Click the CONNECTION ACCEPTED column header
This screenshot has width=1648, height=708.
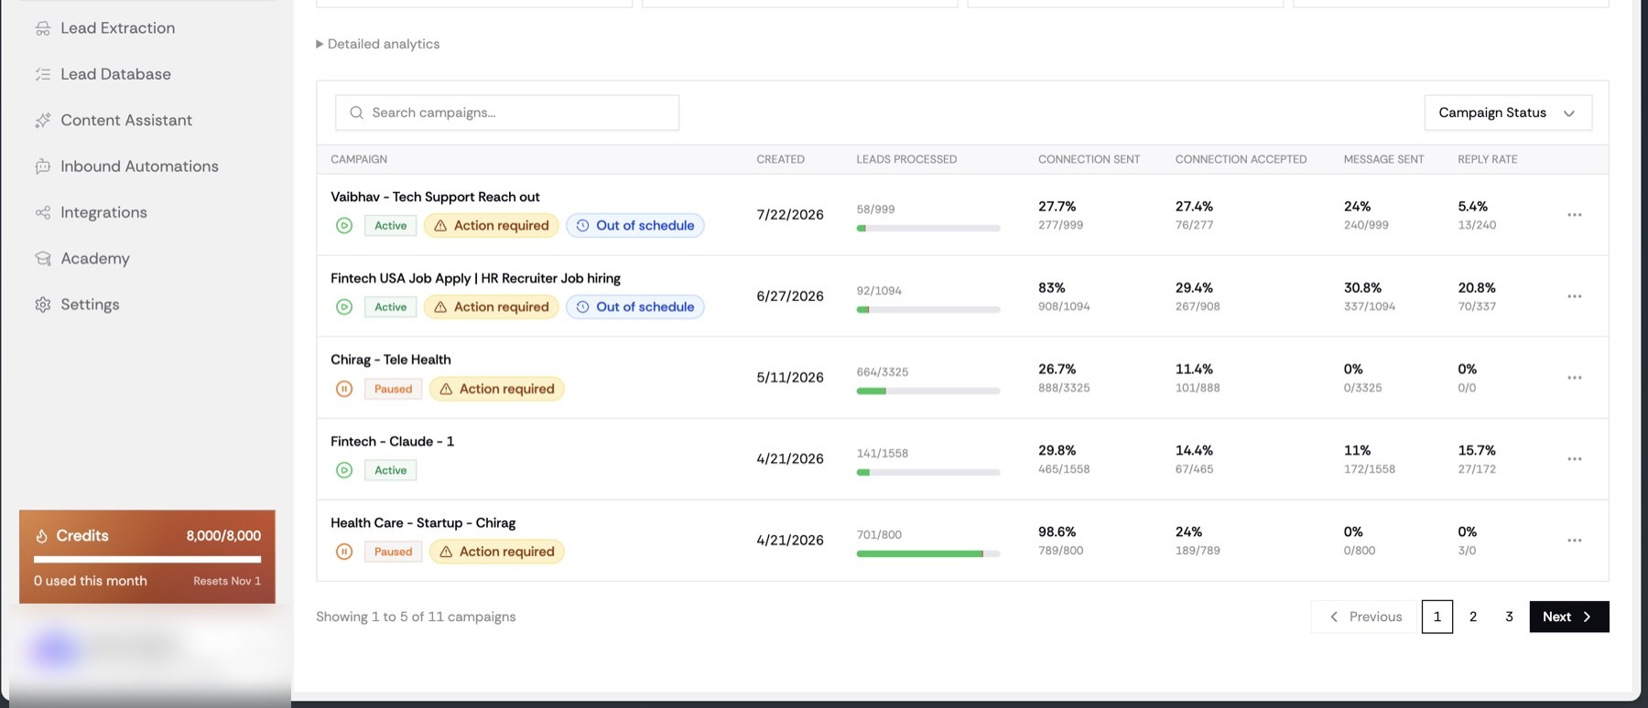1241,159
